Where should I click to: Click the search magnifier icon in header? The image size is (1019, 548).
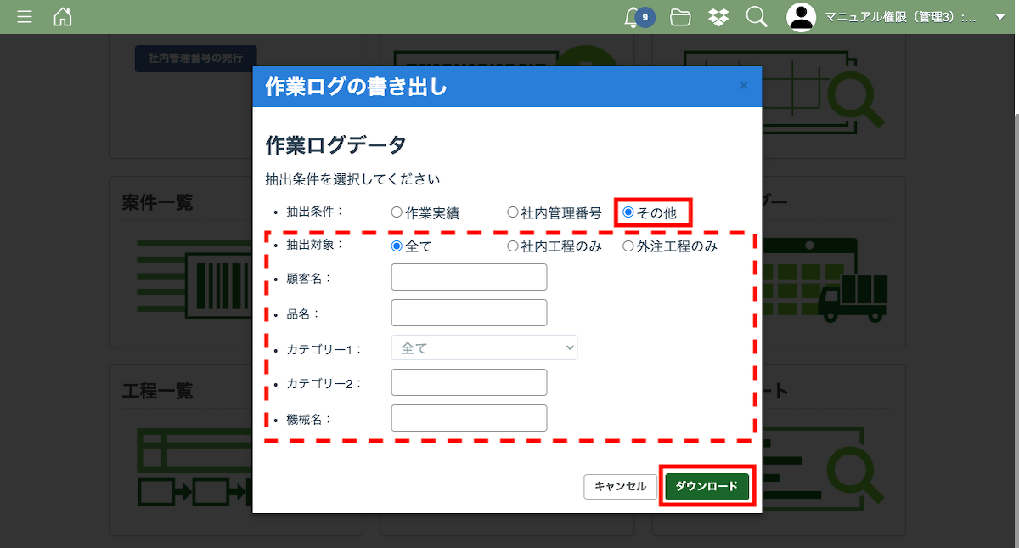pyautogui.click(x=756, y=17)
